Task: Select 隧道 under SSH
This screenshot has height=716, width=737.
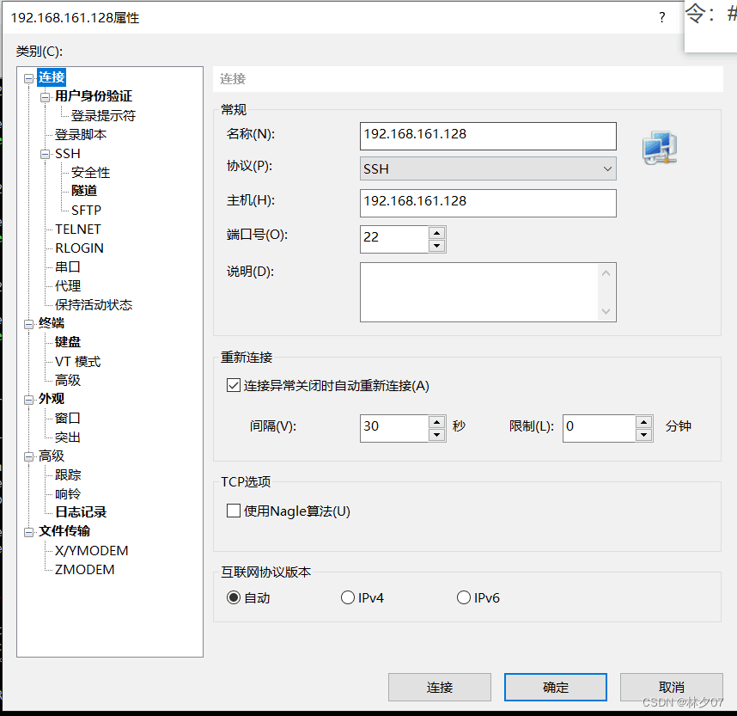Action: [x=84, y=191]
